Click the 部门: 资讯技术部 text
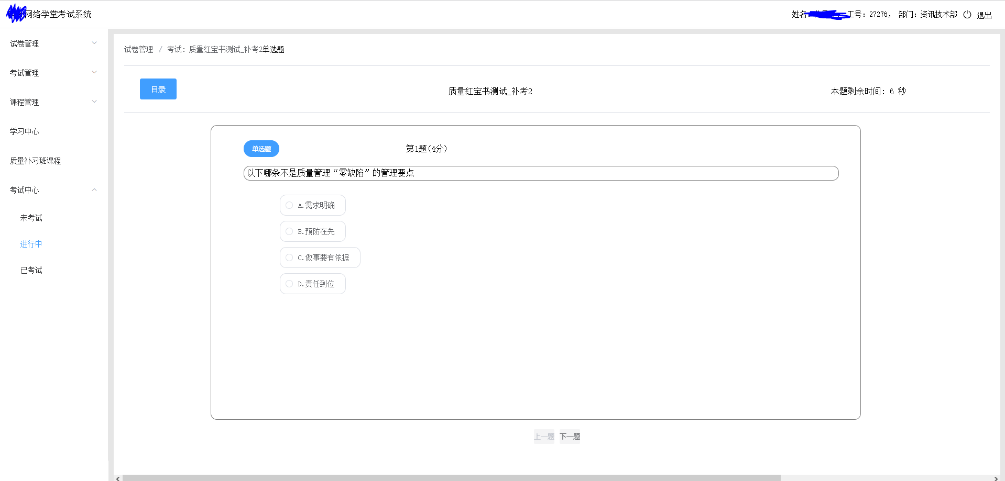 point(927,15)
